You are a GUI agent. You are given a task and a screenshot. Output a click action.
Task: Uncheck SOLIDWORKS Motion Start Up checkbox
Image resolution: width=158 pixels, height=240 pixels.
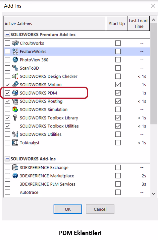point(118,85)
